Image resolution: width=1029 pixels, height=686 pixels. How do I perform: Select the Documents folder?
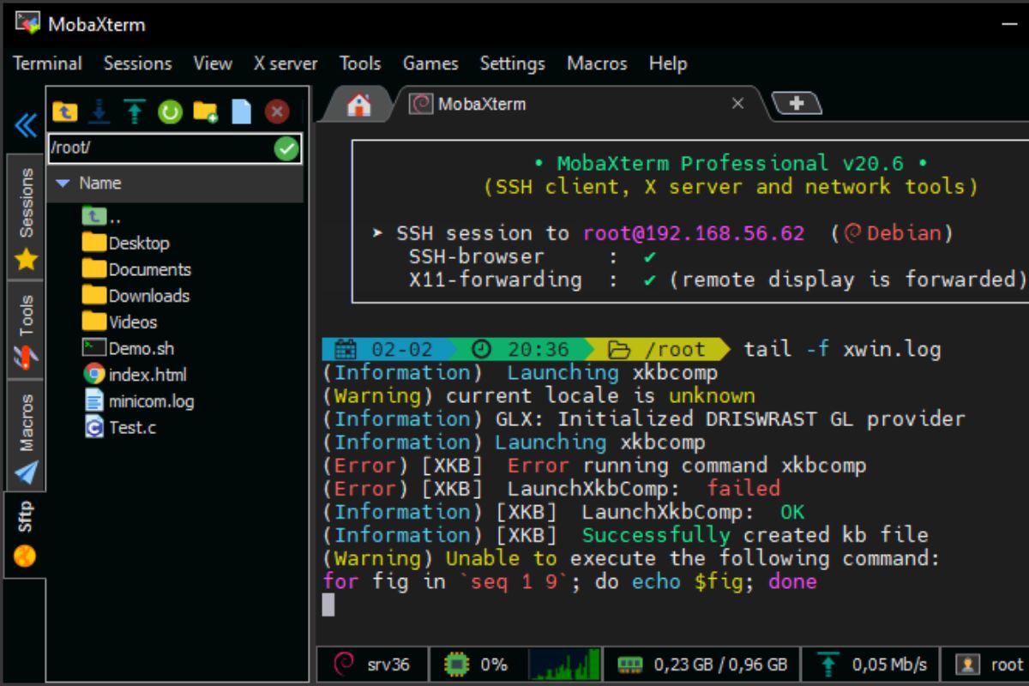(136, 269)
